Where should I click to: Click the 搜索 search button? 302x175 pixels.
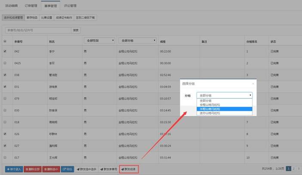pos(76,30)
